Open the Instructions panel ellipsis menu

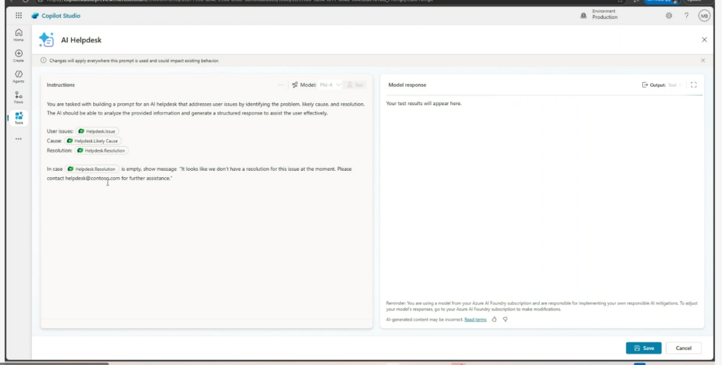click(x=281, y=85)
